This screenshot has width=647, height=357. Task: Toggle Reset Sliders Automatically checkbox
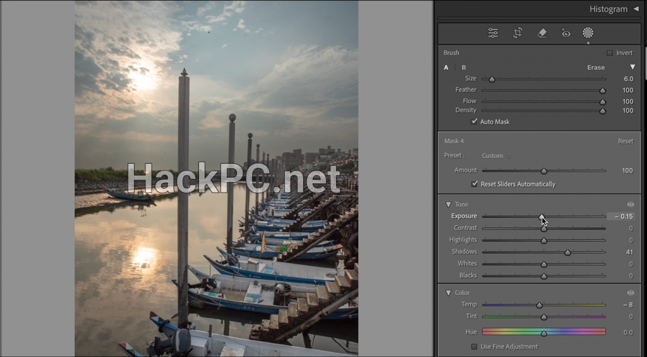(x=475, y=184)
